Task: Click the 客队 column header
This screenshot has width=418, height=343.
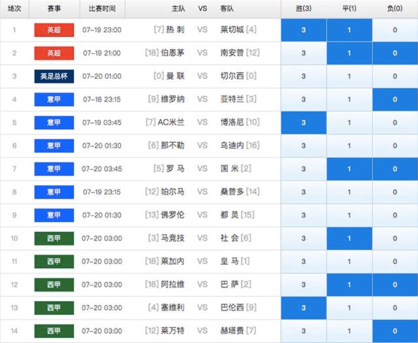Action: click(x=227, y=9)
